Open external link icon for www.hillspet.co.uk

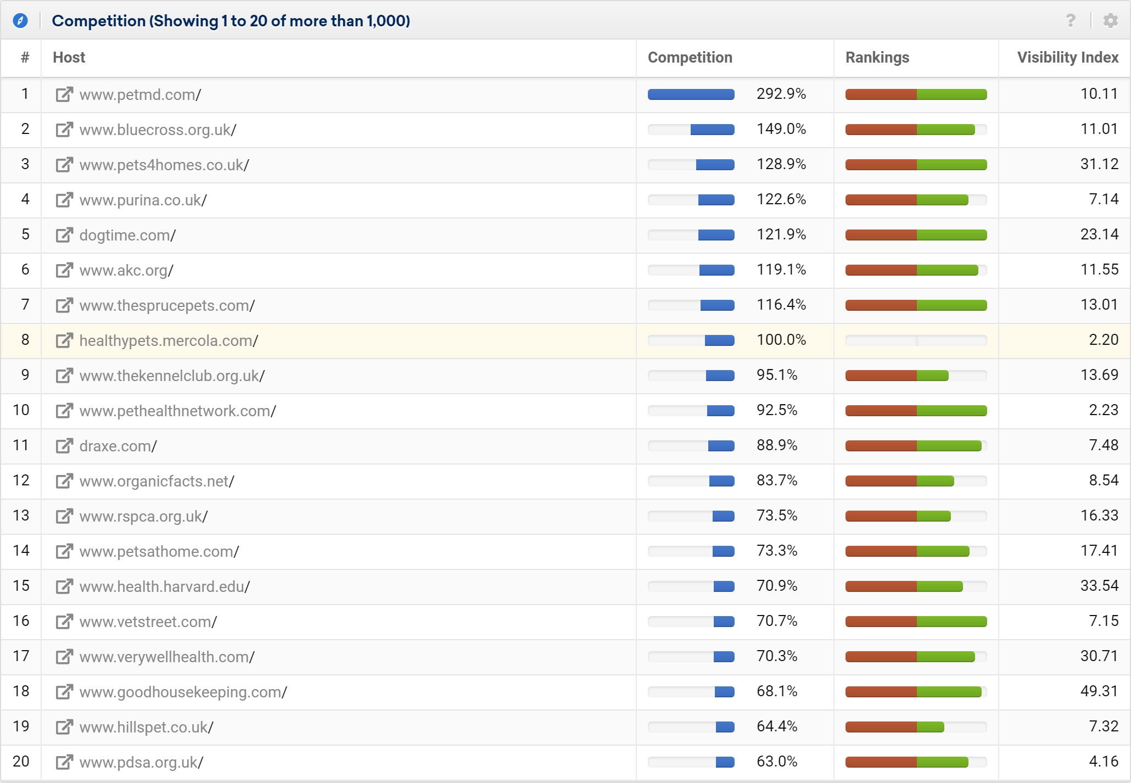64,727
